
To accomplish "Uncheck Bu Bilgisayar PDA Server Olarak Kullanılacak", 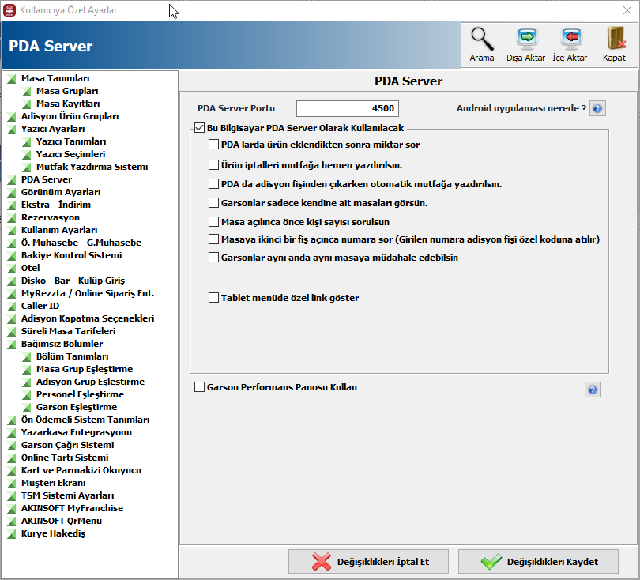I will pos(200,128).
